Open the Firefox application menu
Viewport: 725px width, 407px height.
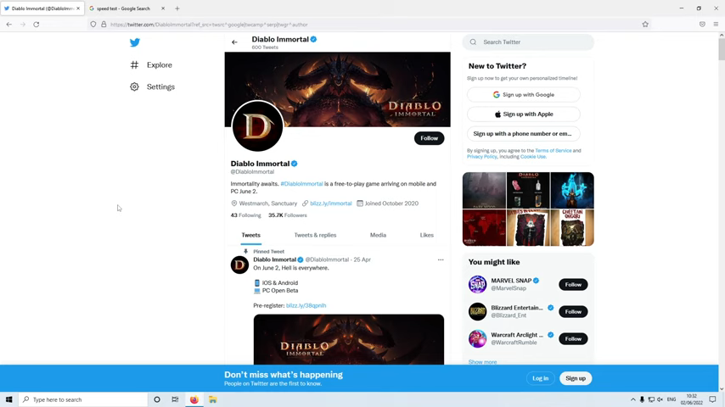tap(716, 25)
